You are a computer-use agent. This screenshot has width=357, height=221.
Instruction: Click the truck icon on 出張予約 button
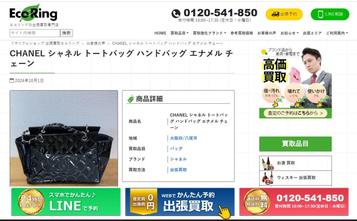click(x=275, y=14)
